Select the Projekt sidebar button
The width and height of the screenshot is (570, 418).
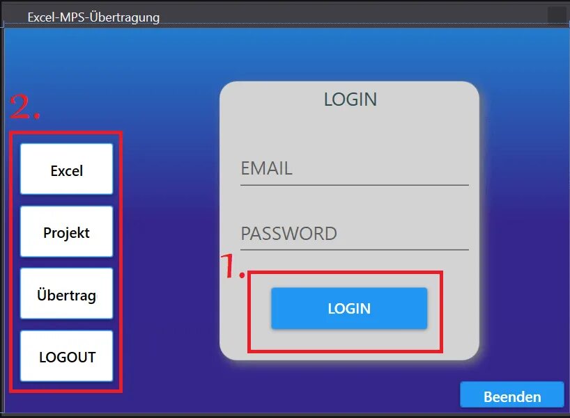point(66,232)
